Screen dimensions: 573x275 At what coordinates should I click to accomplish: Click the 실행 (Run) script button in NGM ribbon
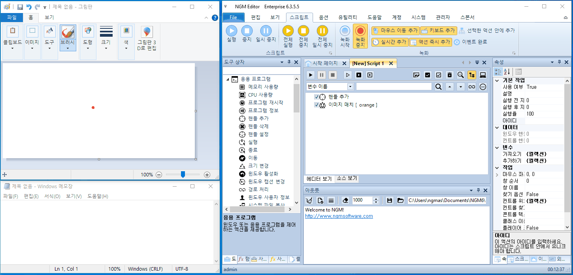click(x=232, y=34)
